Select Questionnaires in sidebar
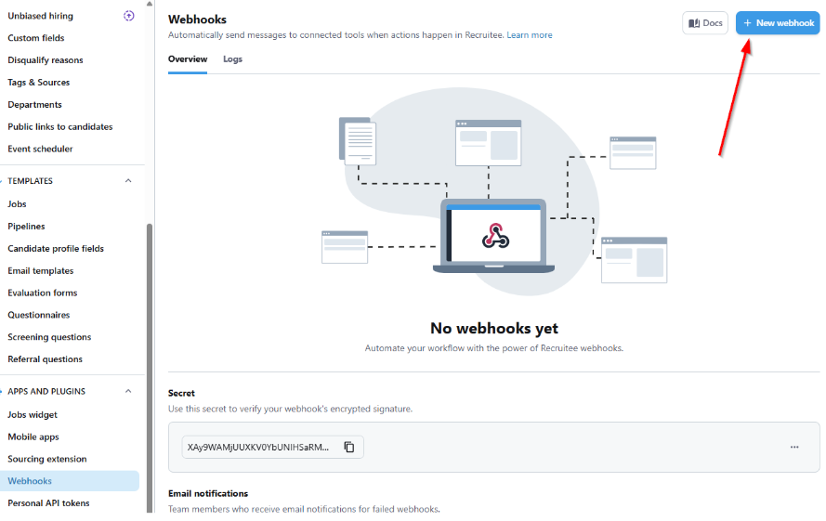826x521 pixels. [38, 315]
